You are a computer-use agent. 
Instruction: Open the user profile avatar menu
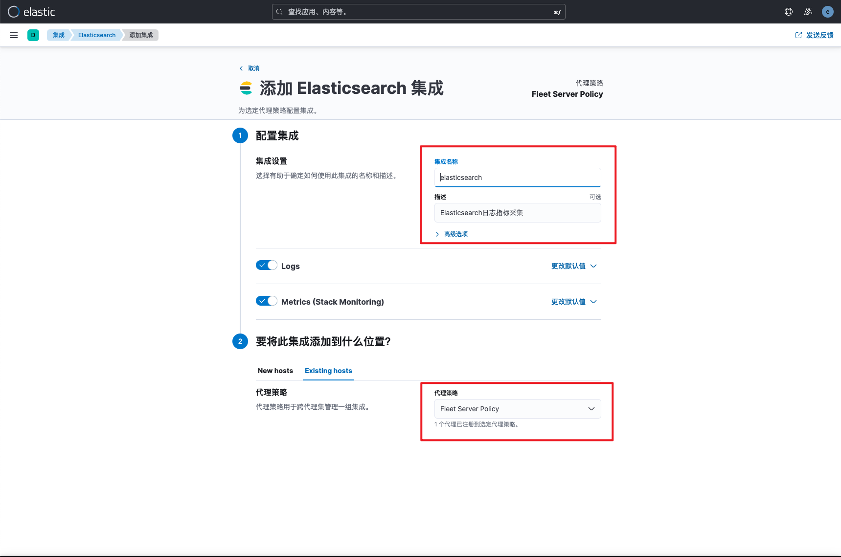coord(828,12)
